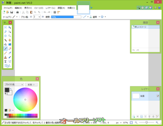
Task: Reset colors to black and white
Action: point(6,94)
